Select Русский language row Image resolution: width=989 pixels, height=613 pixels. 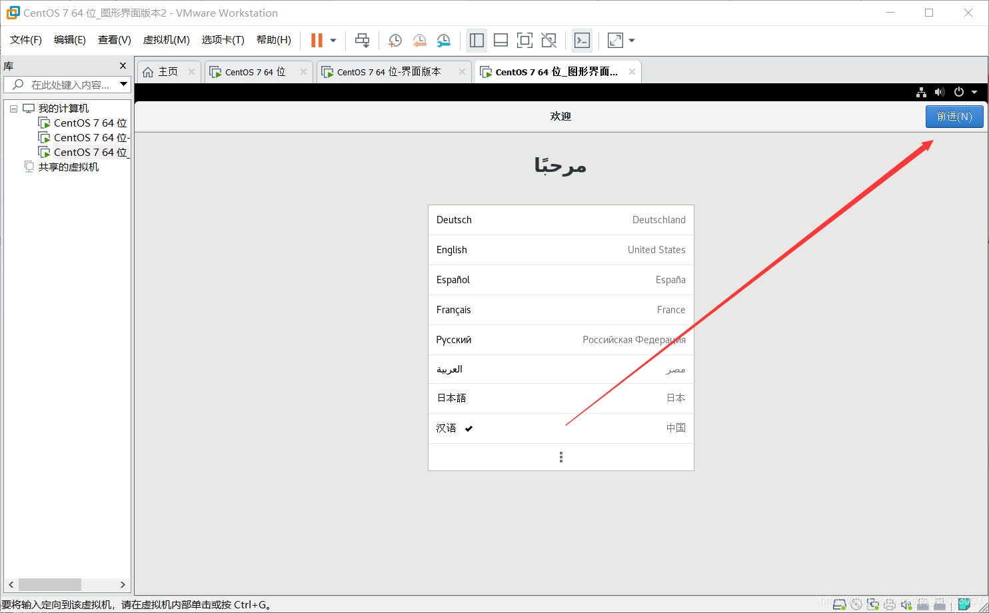click(x=561, y=340)
